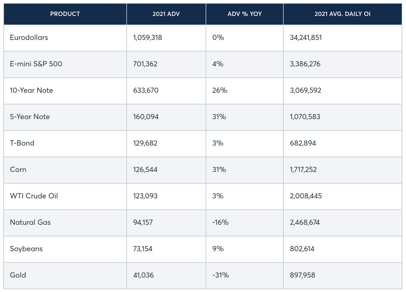Click open interest value 2,008,445
The image size is (406, 292).
[x=306, y=196]
